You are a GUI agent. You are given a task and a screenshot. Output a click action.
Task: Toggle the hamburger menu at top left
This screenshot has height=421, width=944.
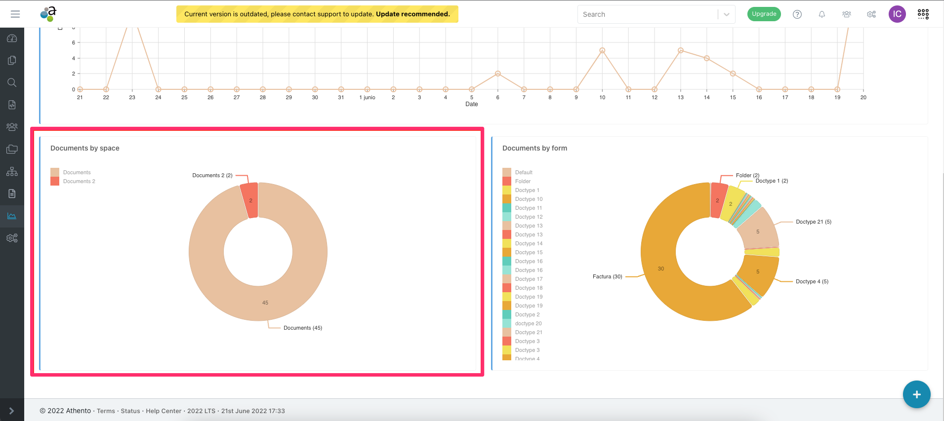[15, 14]
